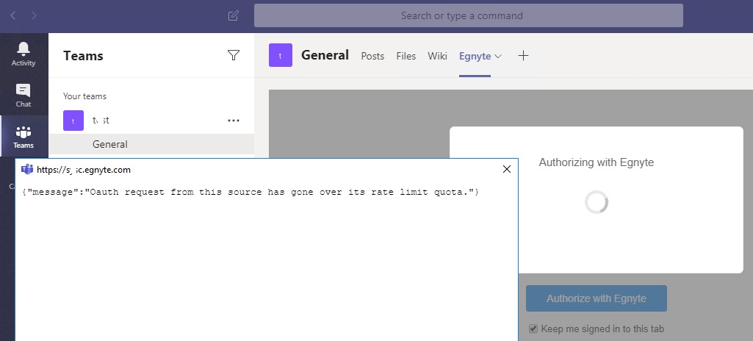Click the loading spinner in Egnyte dialog

point(597,202)
